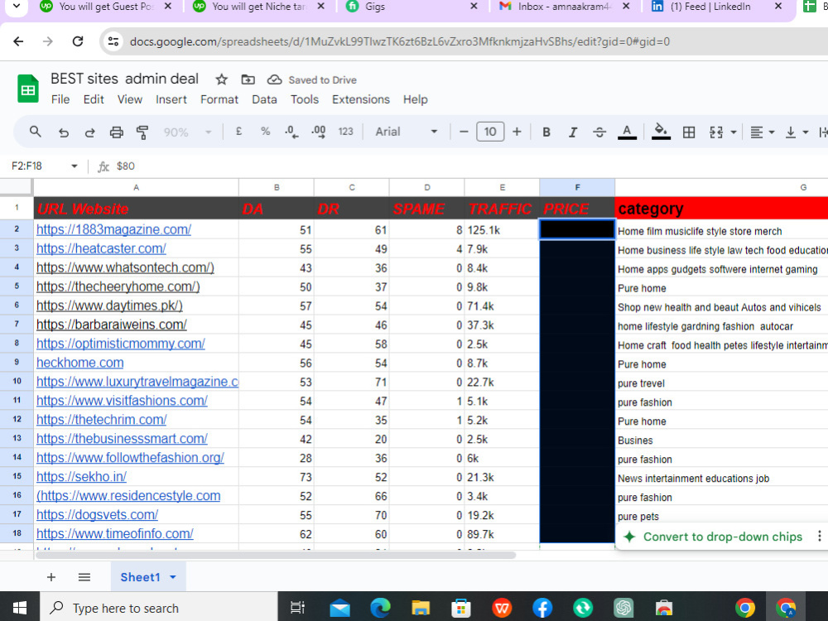Star the BEST sites admin deal document

point(221,79)
